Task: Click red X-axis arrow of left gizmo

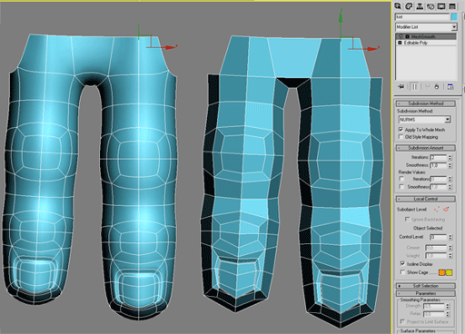Action: pos(169,47)
